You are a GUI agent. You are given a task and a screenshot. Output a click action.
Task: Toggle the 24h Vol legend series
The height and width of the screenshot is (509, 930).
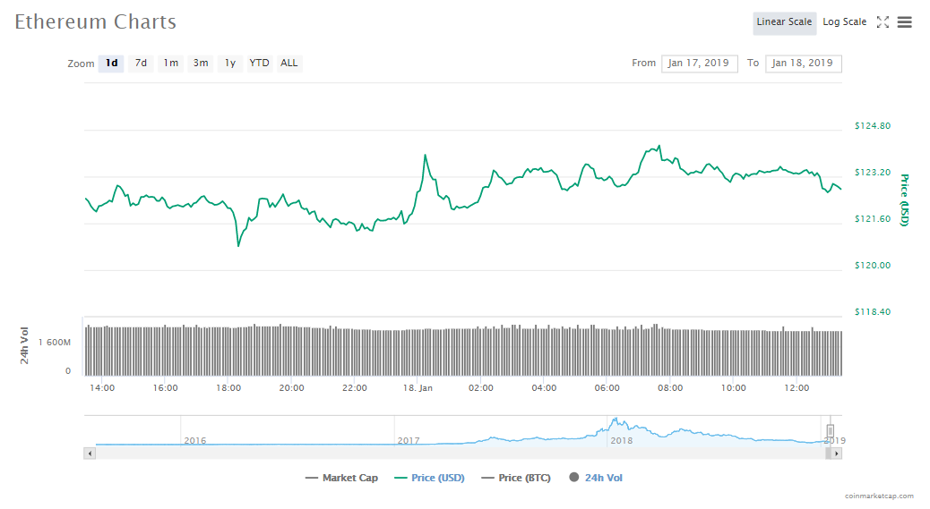tap(596, 478)
